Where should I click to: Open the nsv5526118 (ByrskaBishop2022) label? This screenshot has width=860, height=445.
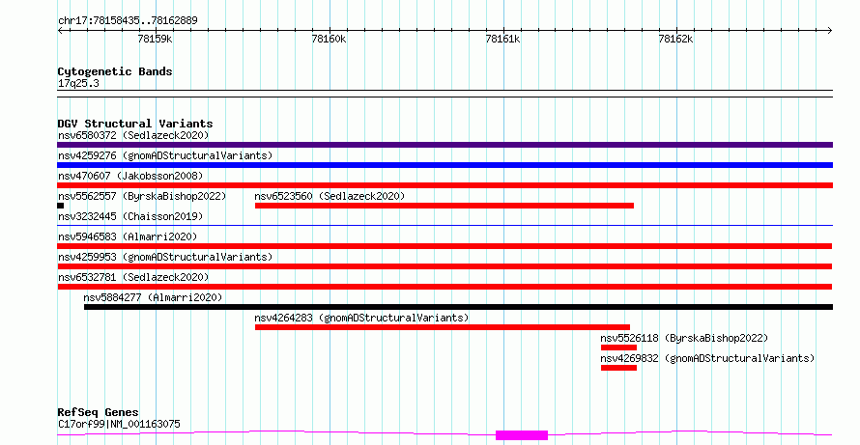click(684, 338)
